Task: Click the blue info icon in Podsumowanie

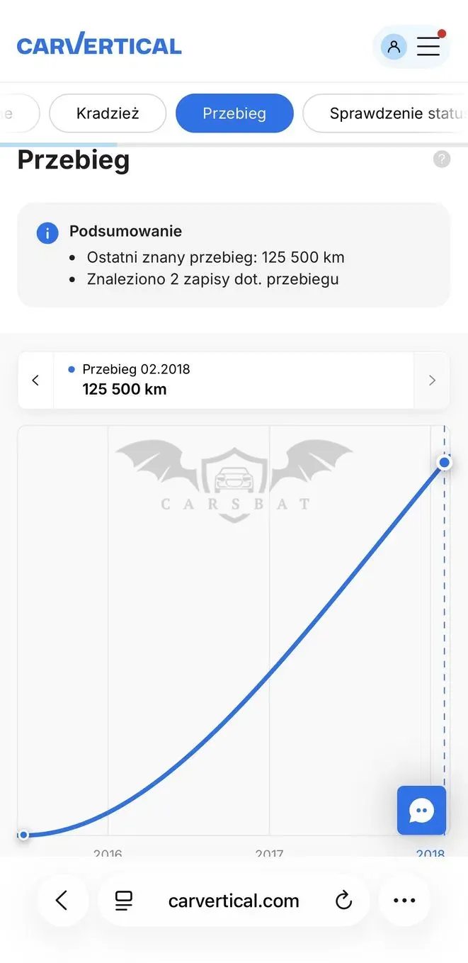Action: 47,232
